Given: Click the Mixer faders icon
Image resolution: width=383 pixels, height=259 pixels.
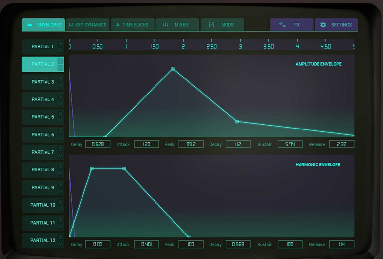Looking at the screenshot, I should [165, 25].
